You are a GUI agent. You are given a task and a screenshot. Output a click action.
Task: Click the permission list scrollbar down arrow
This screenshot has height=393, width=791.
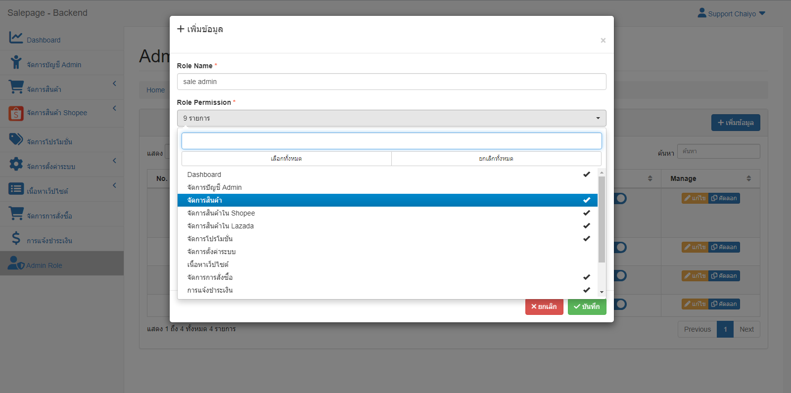point(602,292)
